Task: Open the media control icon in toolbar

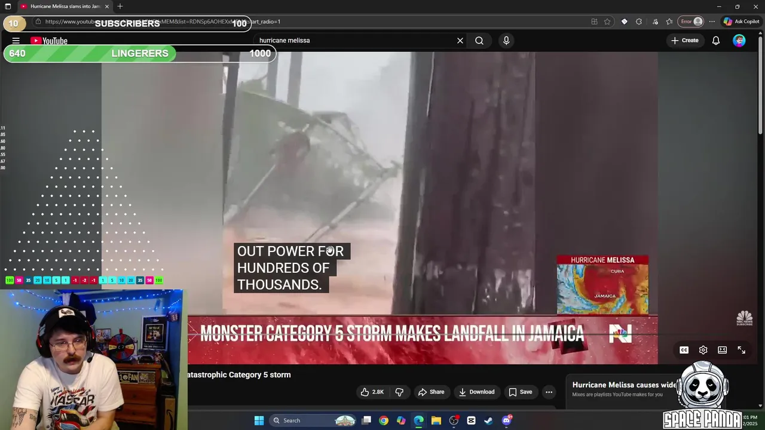Action: (x=655, y=21)
